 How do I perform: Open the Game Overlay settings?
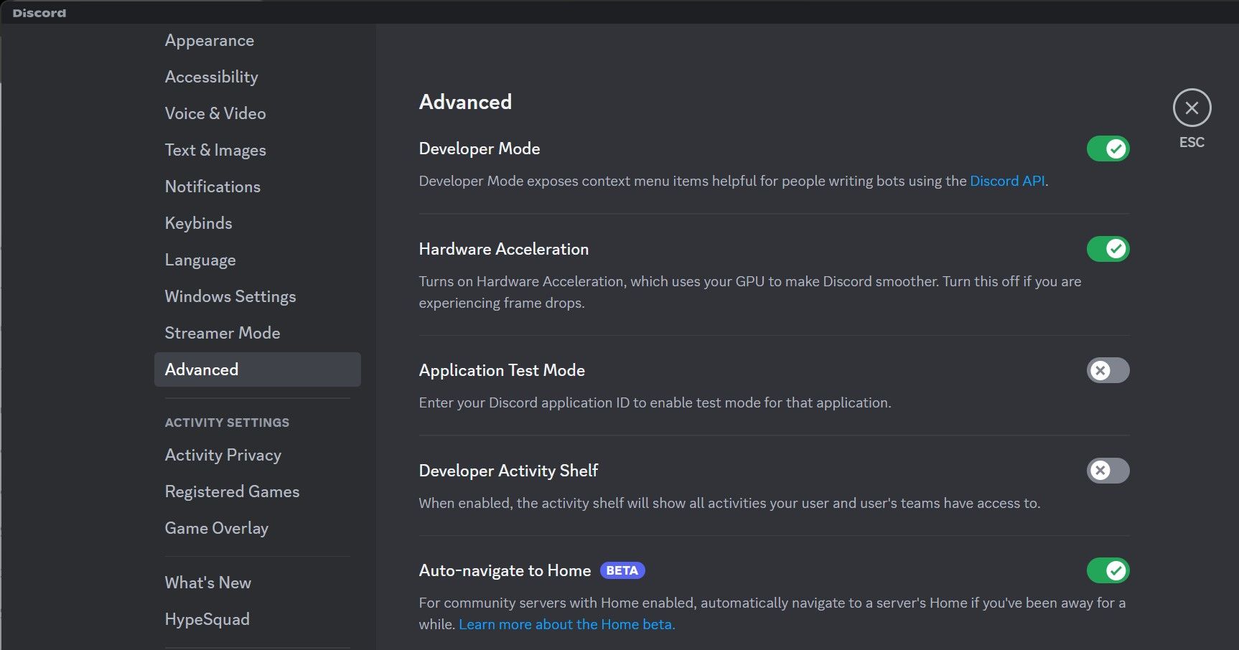coord(216,528)
